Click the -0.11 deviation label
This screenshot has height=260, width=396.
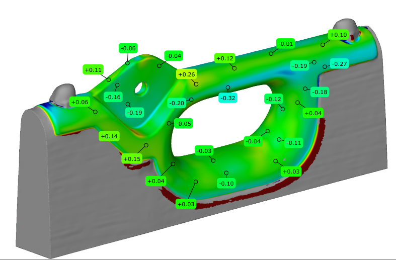(x=294, y=143)
